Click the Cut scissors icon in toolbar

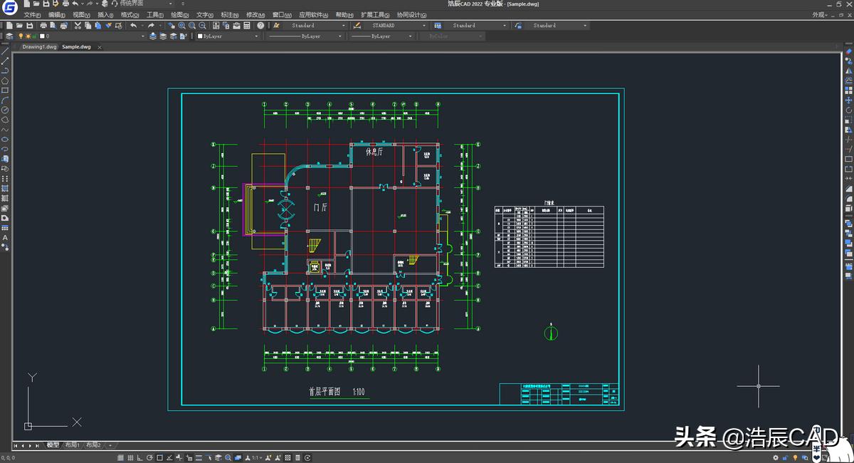[x=78, y=26]
